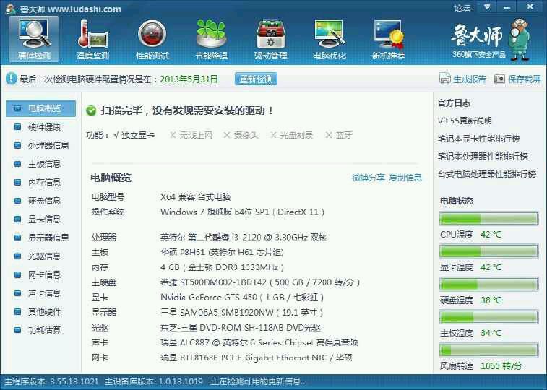Open the 温度监测 thermometer icon
The height and width of the screenshot is (390, 547).
[x=92, y=39]
